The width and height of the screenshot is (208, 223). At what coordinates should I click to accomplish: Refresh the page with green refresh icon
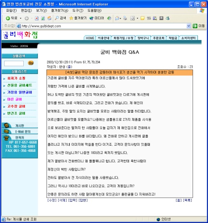[43, 18]
